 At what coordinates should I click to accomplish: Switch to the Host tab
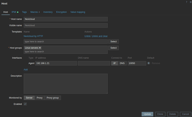[x=6, y=12]
